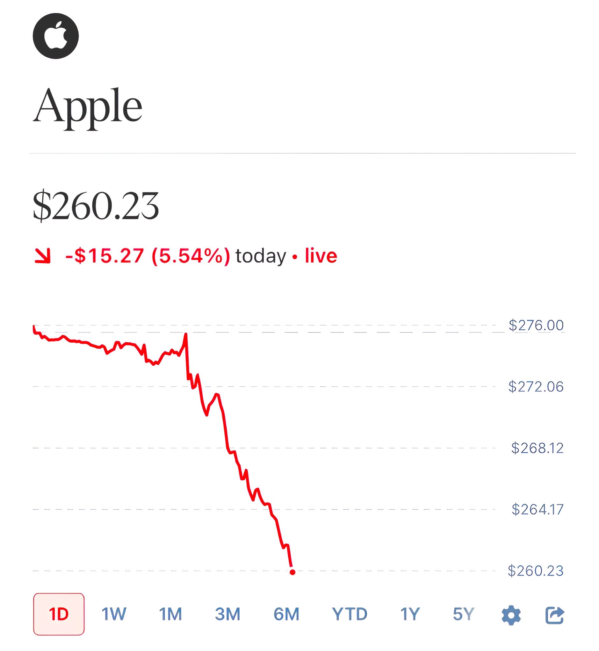Click the large $260.23 current price
This screenshot has width=599, height=651.
click(96, 206)
